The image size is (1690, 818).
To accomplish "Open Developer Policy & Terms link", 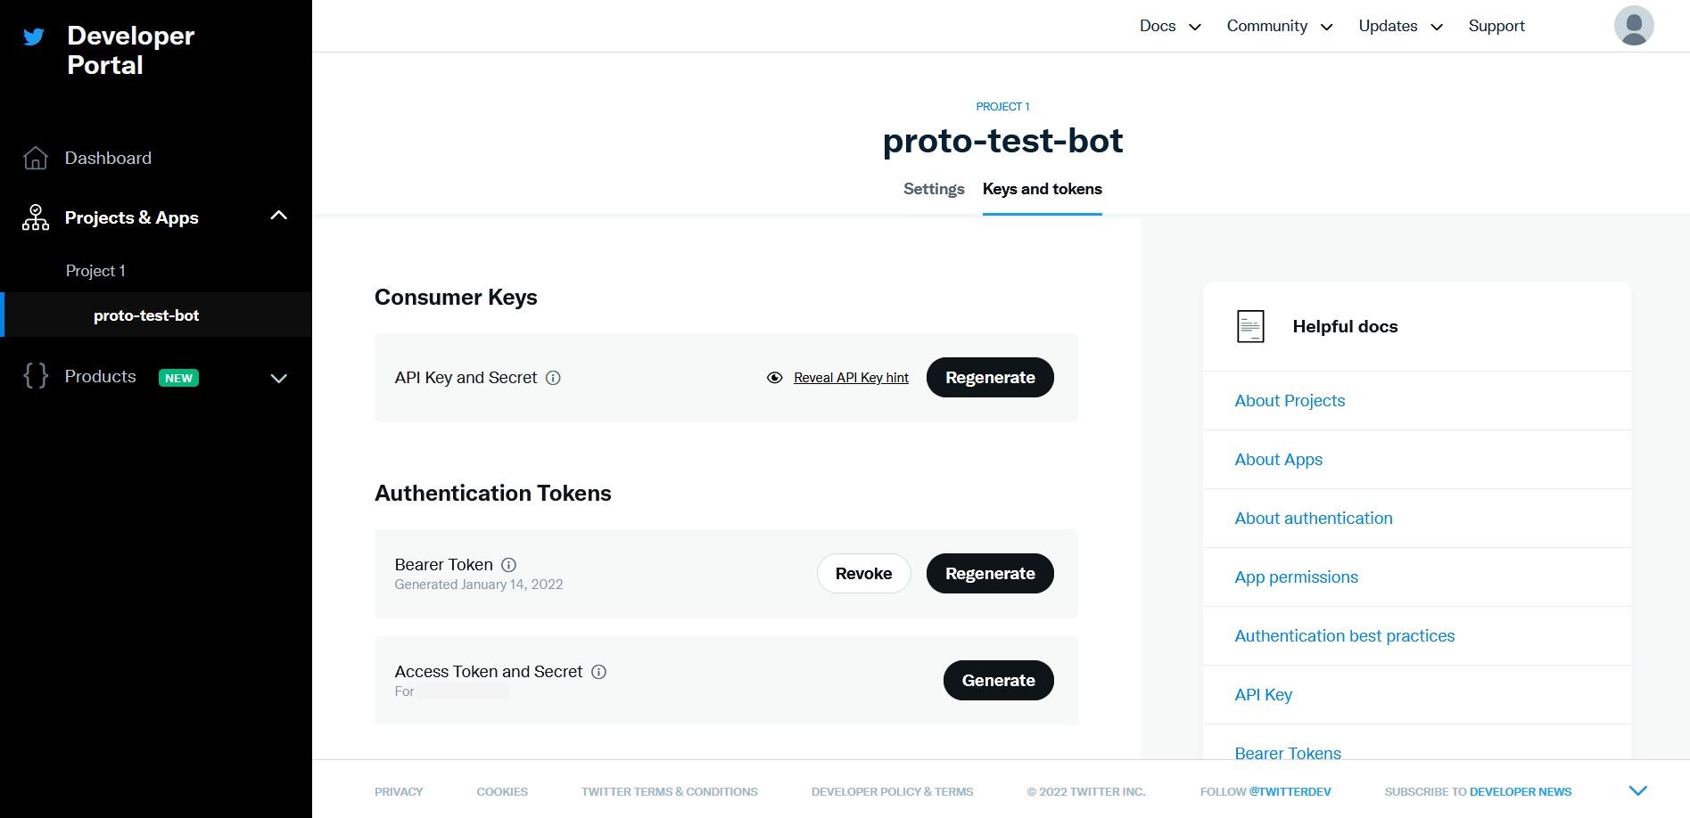I will coord(892,791).
